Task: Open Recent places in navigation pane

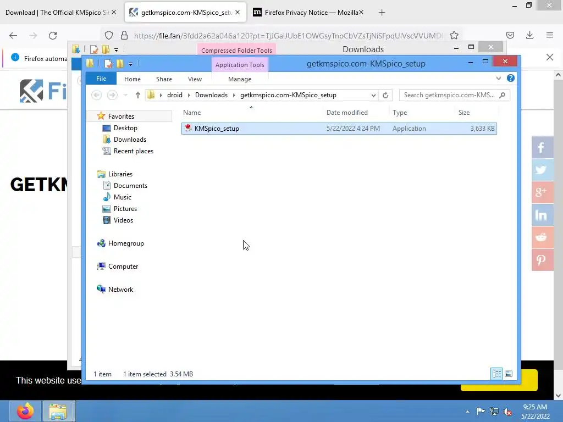Action: [133, 151]
